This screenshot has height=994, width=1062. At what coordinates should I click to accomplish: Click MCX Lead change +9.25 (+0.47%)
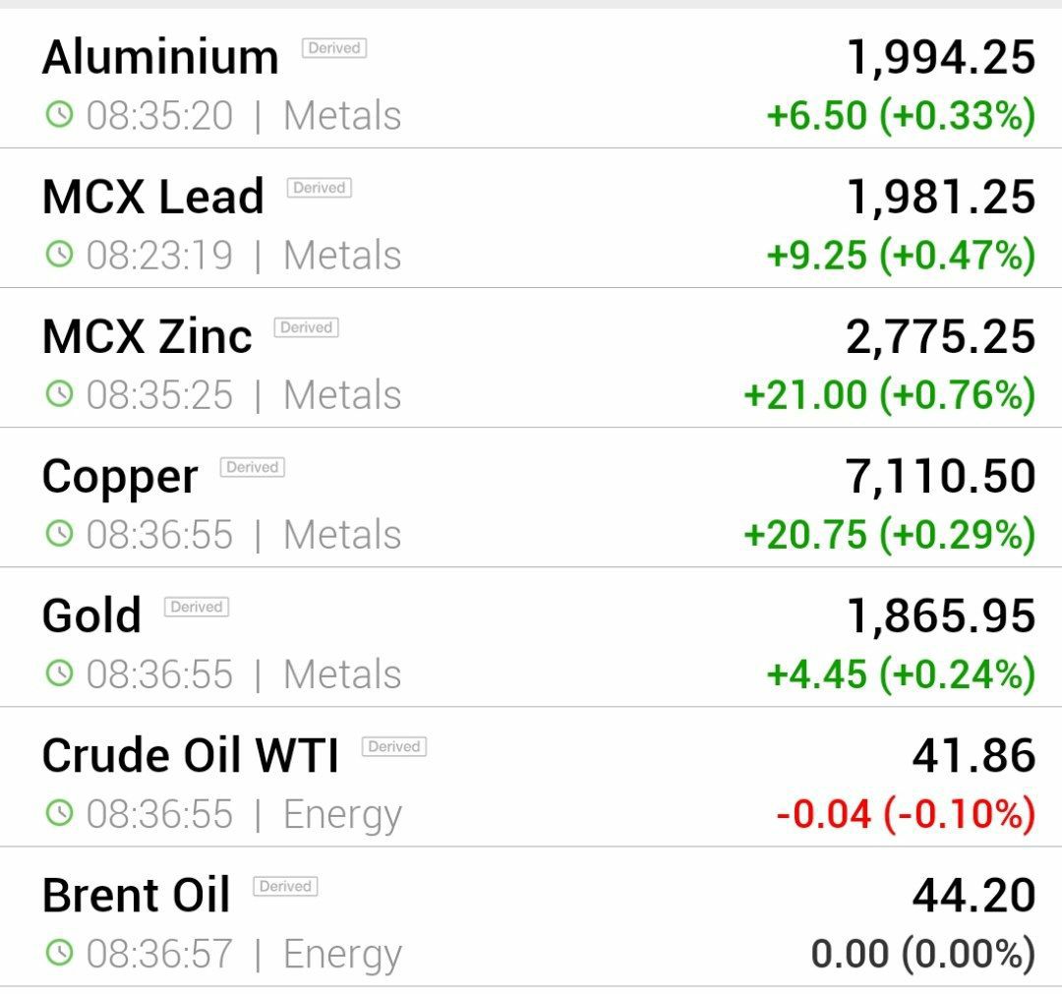tap(901, 256)
